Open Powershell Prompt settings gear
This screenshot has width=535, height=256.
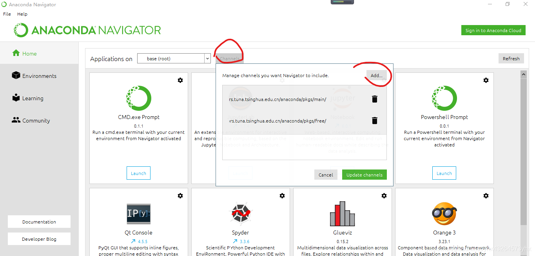point(486,80)
